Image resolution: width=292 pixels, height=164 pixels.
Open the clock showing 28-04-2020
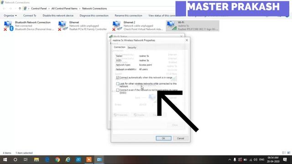[273, 159]
